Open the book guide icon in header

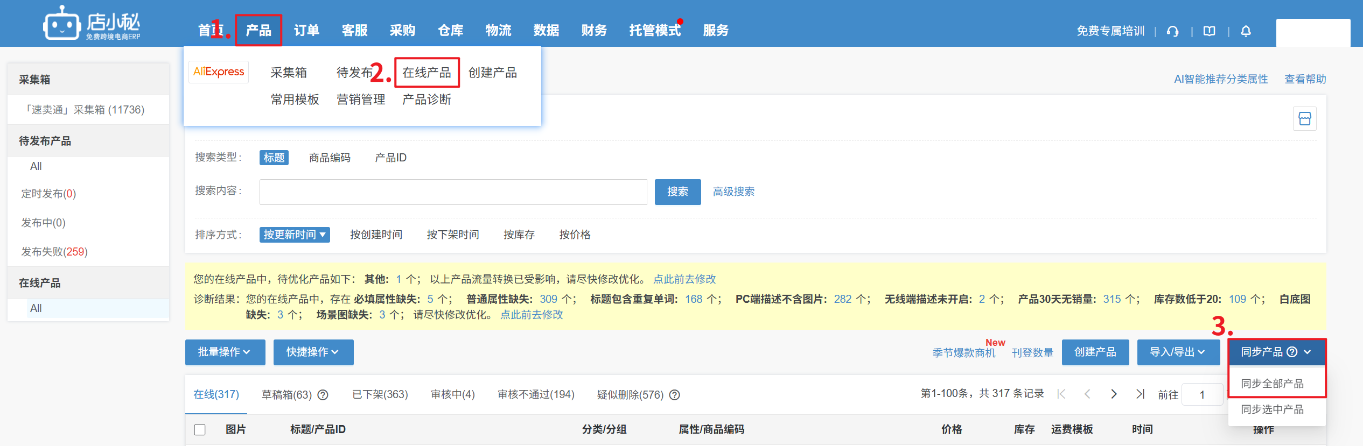click(1210, 31)
